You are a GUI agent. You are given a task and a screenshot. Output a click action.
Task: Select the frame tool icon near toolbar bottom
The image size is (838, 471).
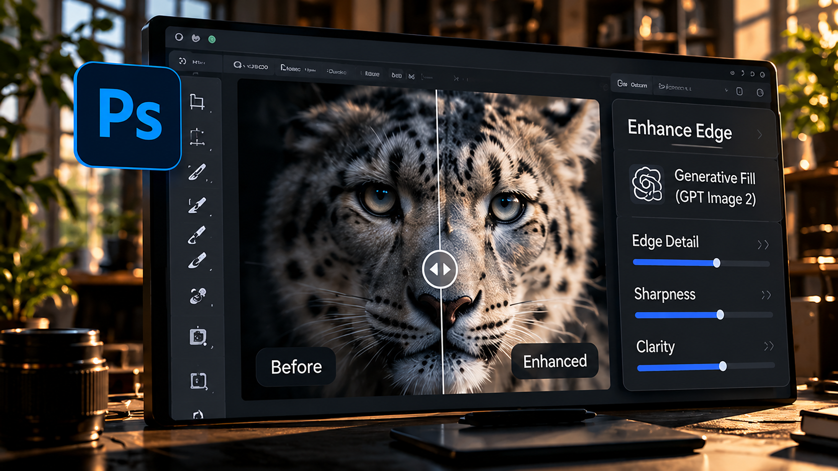198,380
